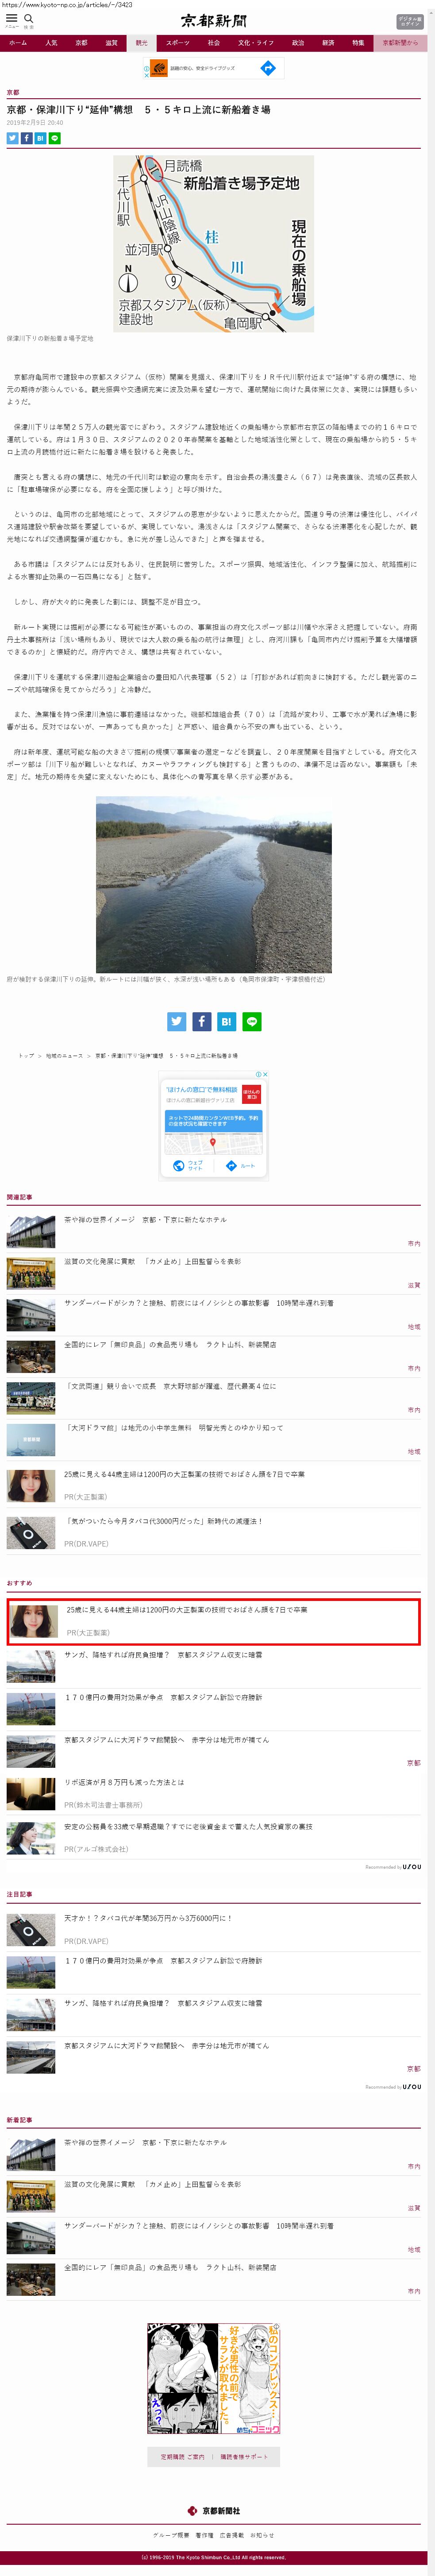The image size is (435, 2576).
Task: Open グループ概要 footer link
Action: [x=170, y=2535]
